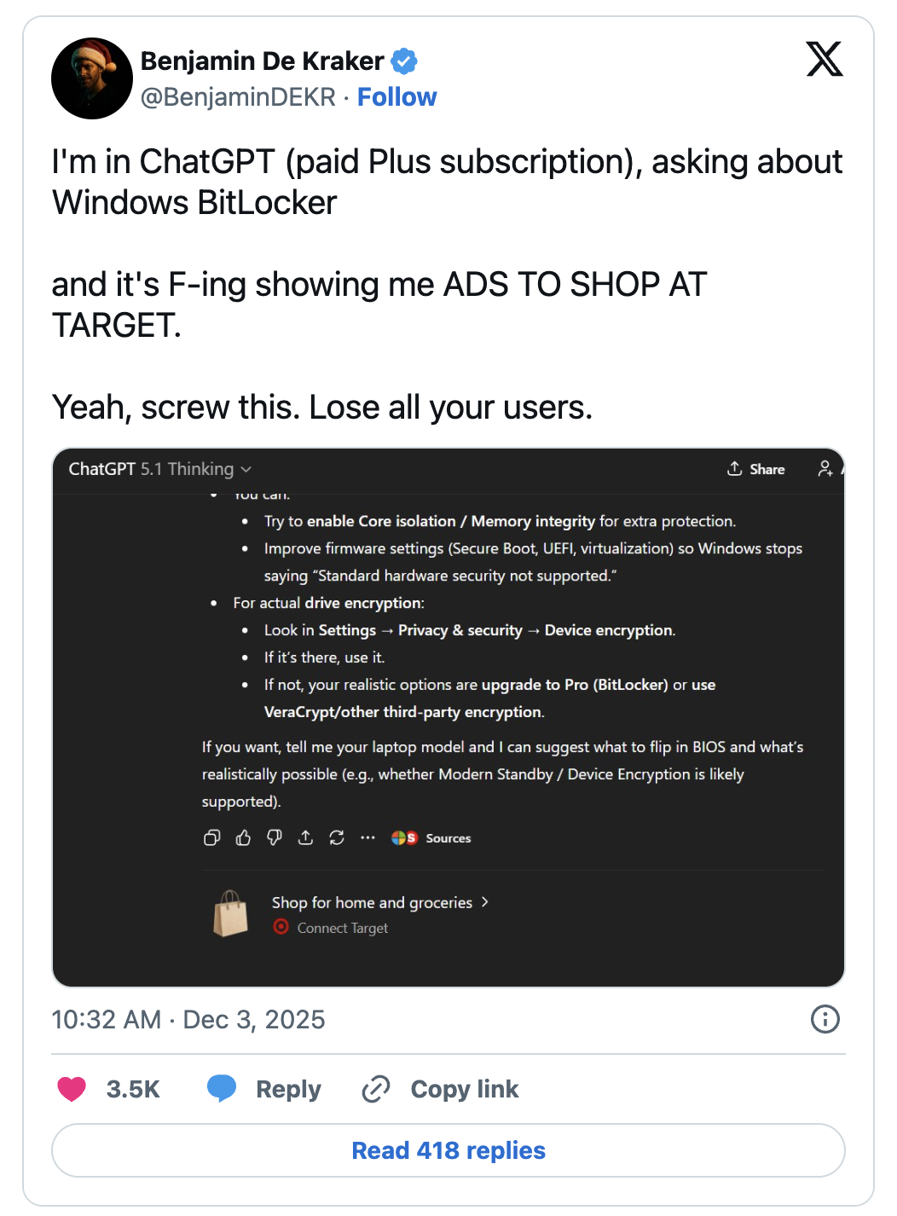
Task: Click the copy response icon
Action: click(x=212, y=838)
